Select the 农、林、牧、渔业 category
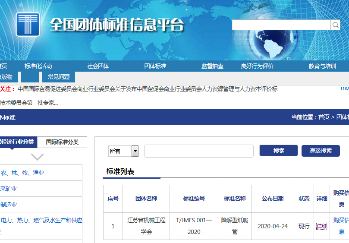Screen dimensions: 349x243 click(22, 173)
